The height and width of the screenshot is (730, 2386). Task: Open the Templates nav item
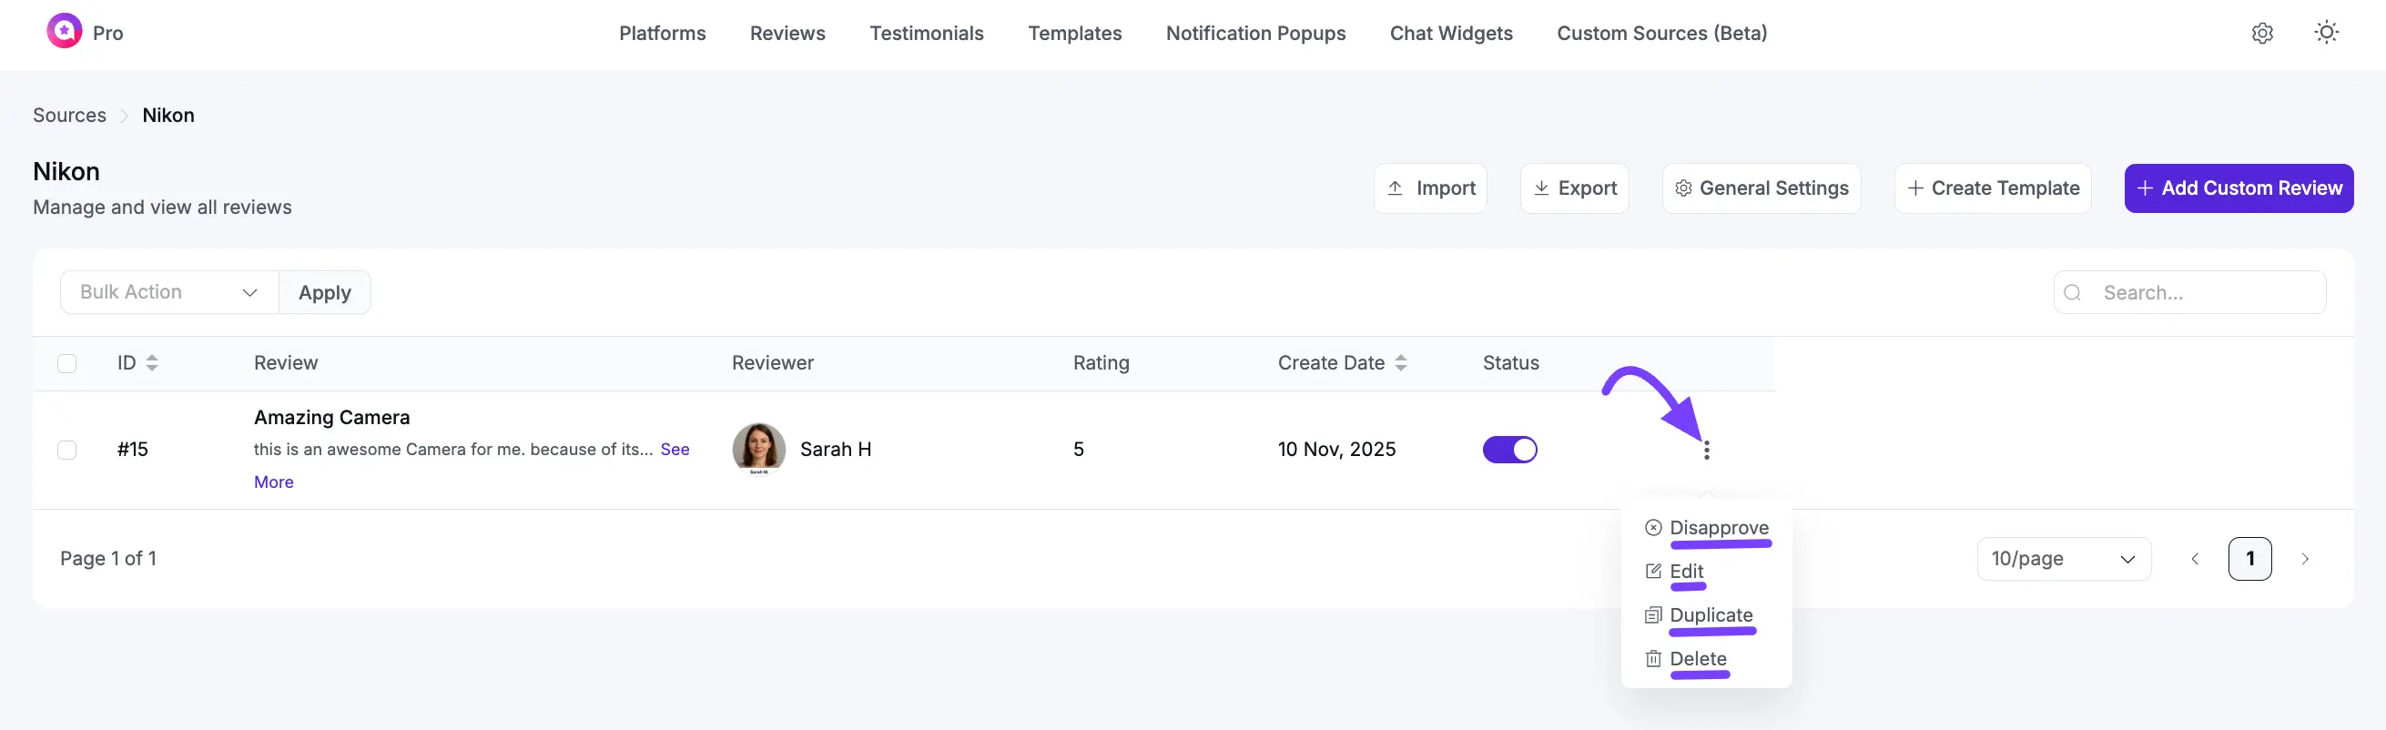[x=1074, y=34]
